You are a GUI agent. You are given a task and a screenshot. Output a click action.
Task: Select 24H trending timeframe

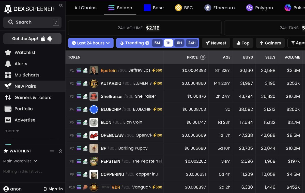192,43
